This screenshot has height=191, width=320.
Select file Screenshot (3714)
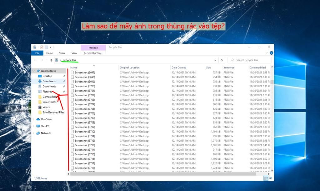(85, 150)
